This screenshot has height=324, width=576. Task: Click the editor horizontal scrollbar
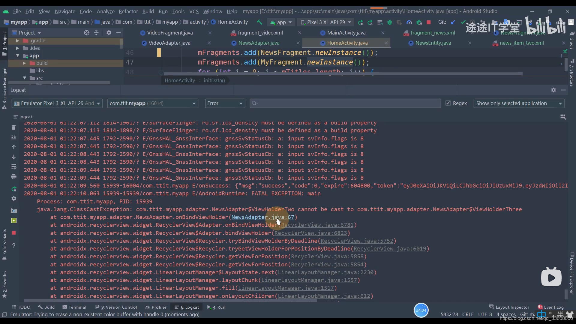click(x=343, y=74)
